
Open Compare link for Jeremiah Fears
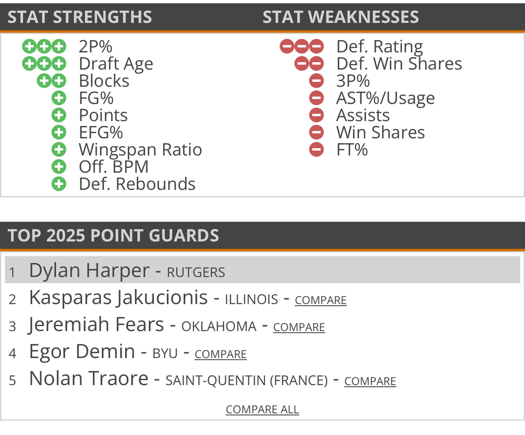(299, 327)
